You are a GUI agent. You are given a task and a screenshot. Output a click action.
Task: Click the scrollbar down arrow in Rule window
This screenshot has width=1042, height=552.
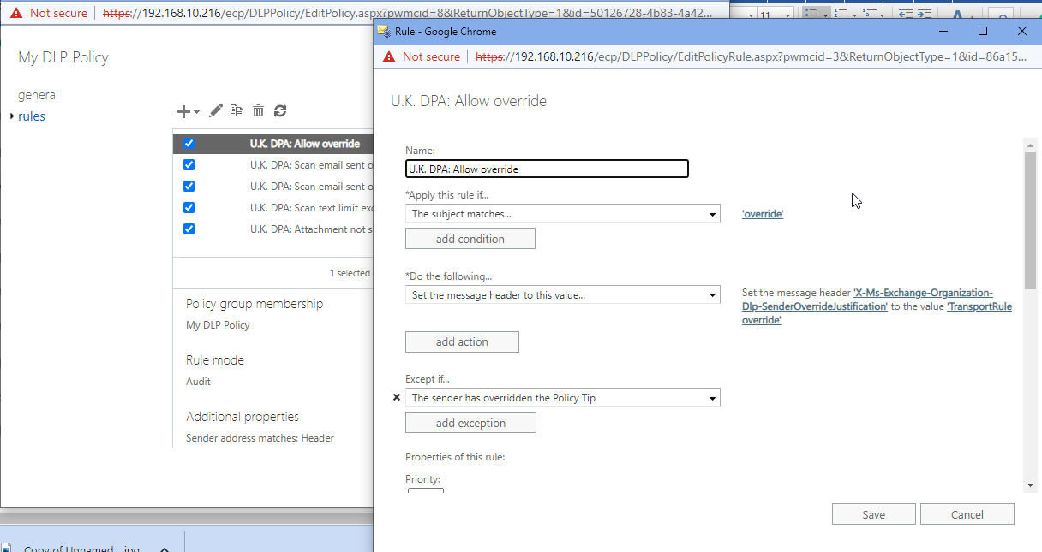1030,485
